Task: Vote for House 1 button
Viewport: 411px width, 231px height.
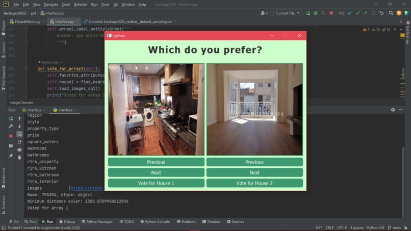Action: (x=156, y=183)
